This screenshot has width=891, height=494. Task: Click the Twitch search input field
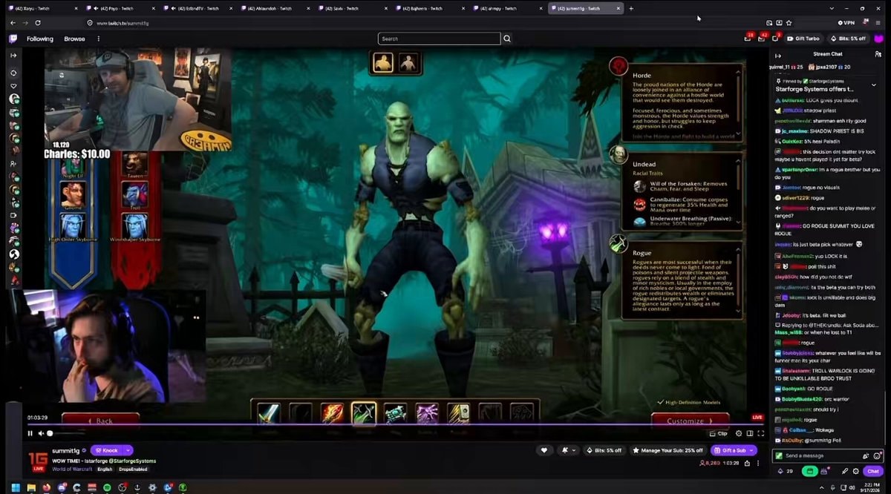439,39
